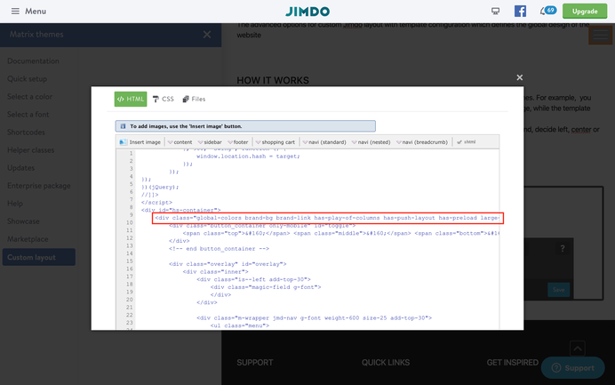Viewport: 615px width, 385px height.
Task: Open Marketplace in the sidebar
Action: point(28,239)
